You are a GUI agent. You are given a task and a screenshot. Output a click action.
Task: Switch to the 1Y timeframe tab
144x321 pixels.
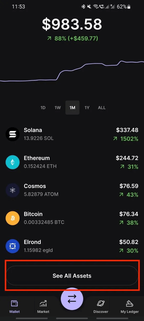coord(87,108)
